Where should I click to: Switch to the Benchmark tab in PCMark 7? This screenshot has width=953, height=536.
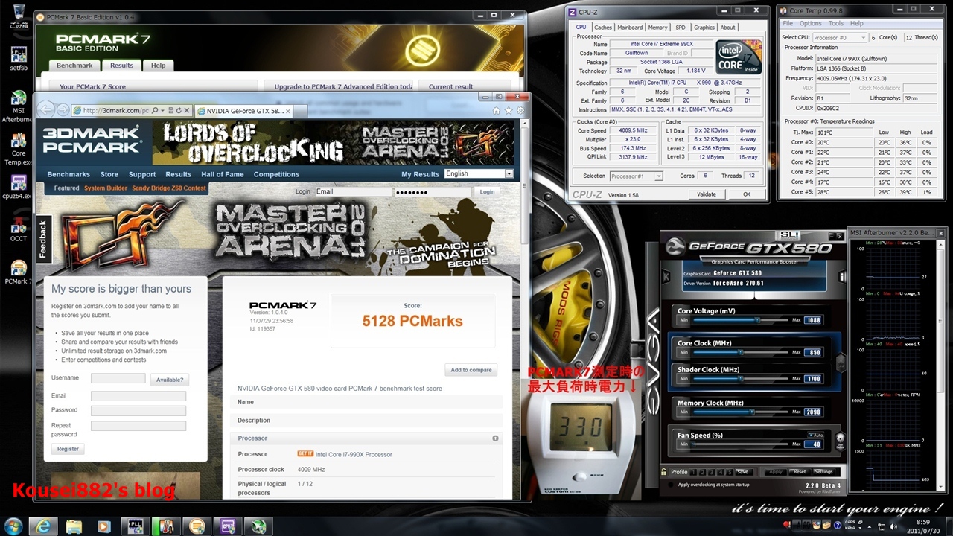[74, 66]
